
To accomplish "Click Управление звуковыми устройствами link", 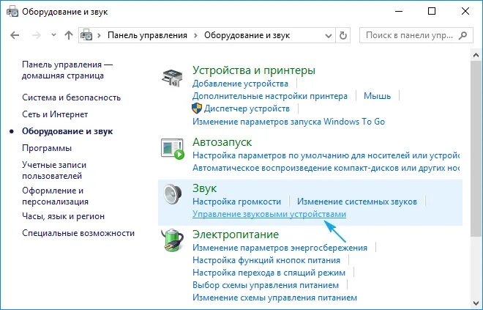I will (269, 214).
